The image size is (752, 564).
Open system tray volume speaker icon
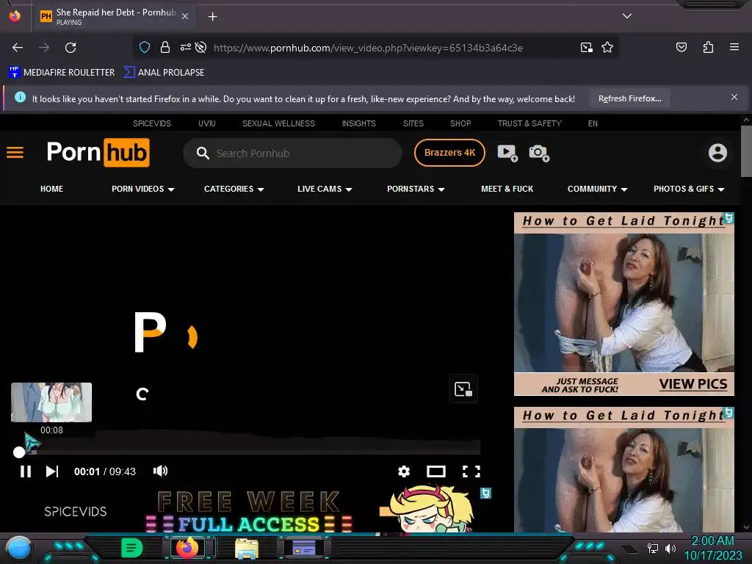[670, 548]
